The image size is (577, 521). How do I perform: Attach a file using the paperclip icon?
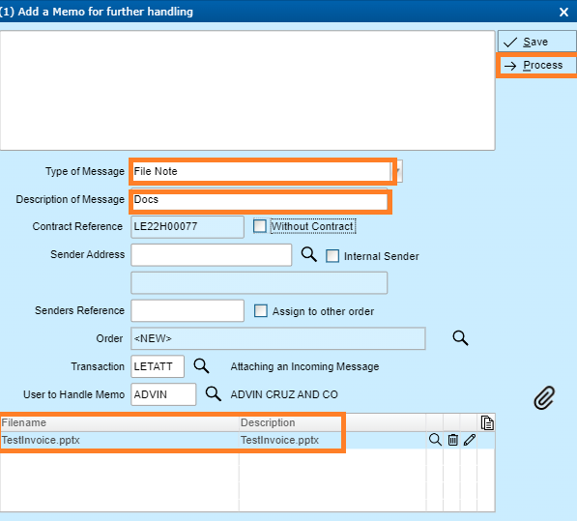(544, 397)
